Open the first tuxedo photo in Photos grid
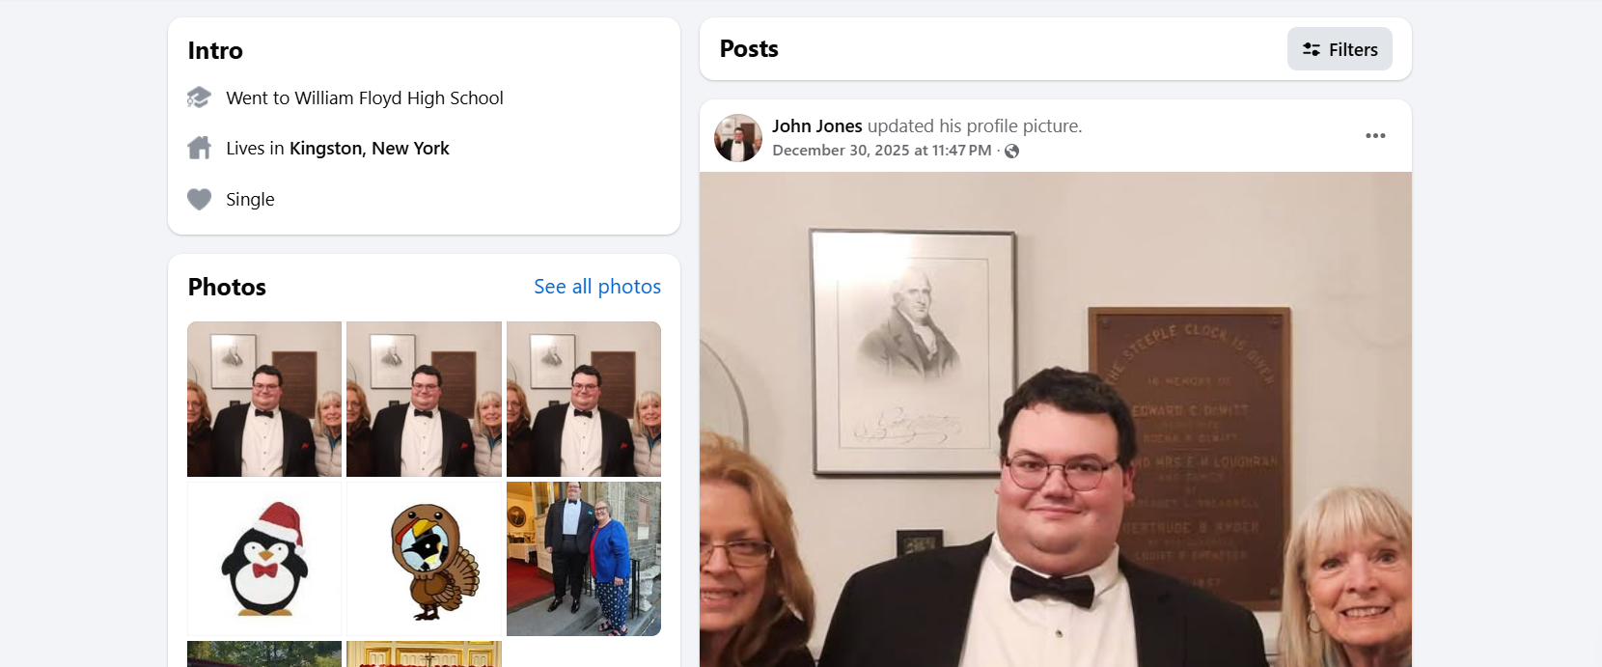This screenshot has width=1602, height=667. [264, 399]
